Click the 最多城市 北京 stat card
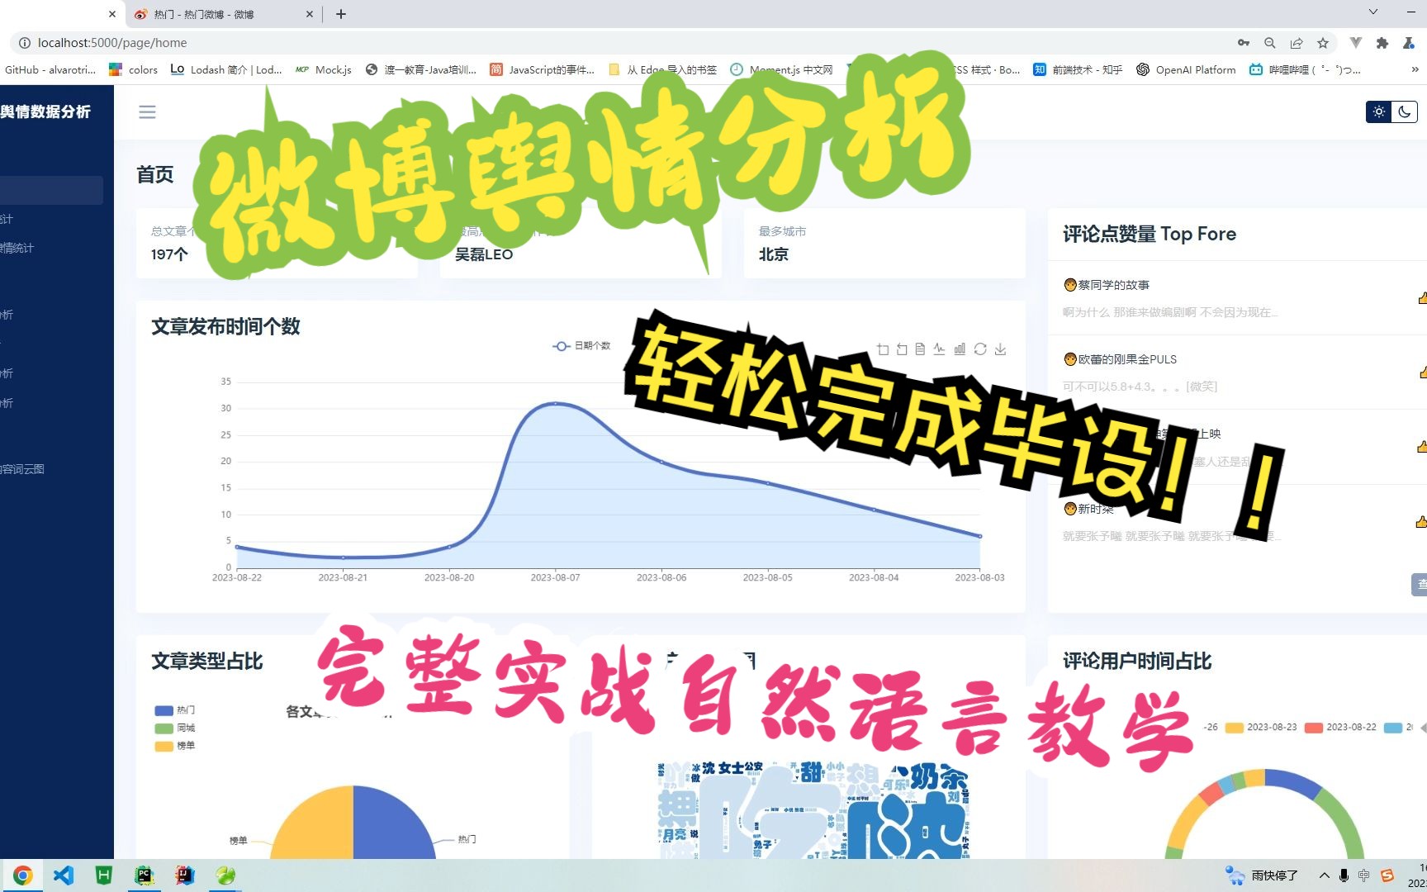 click(884, 244)
